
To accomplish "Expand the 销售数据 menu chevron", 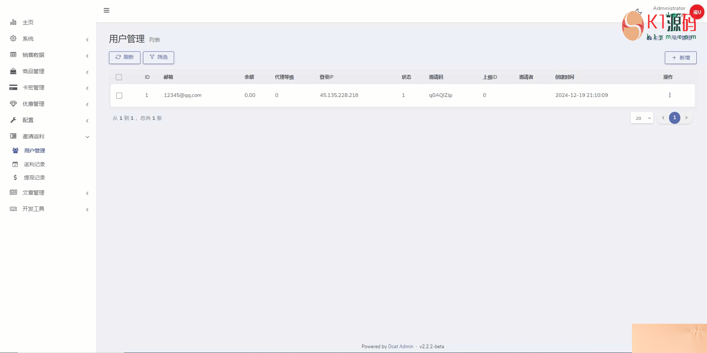I will [87, 56].
